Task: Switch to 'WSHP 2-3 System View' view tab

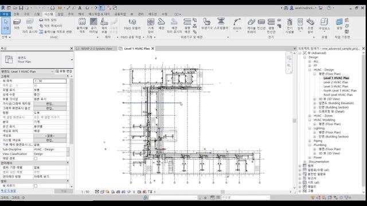Action: coord(96,49)
